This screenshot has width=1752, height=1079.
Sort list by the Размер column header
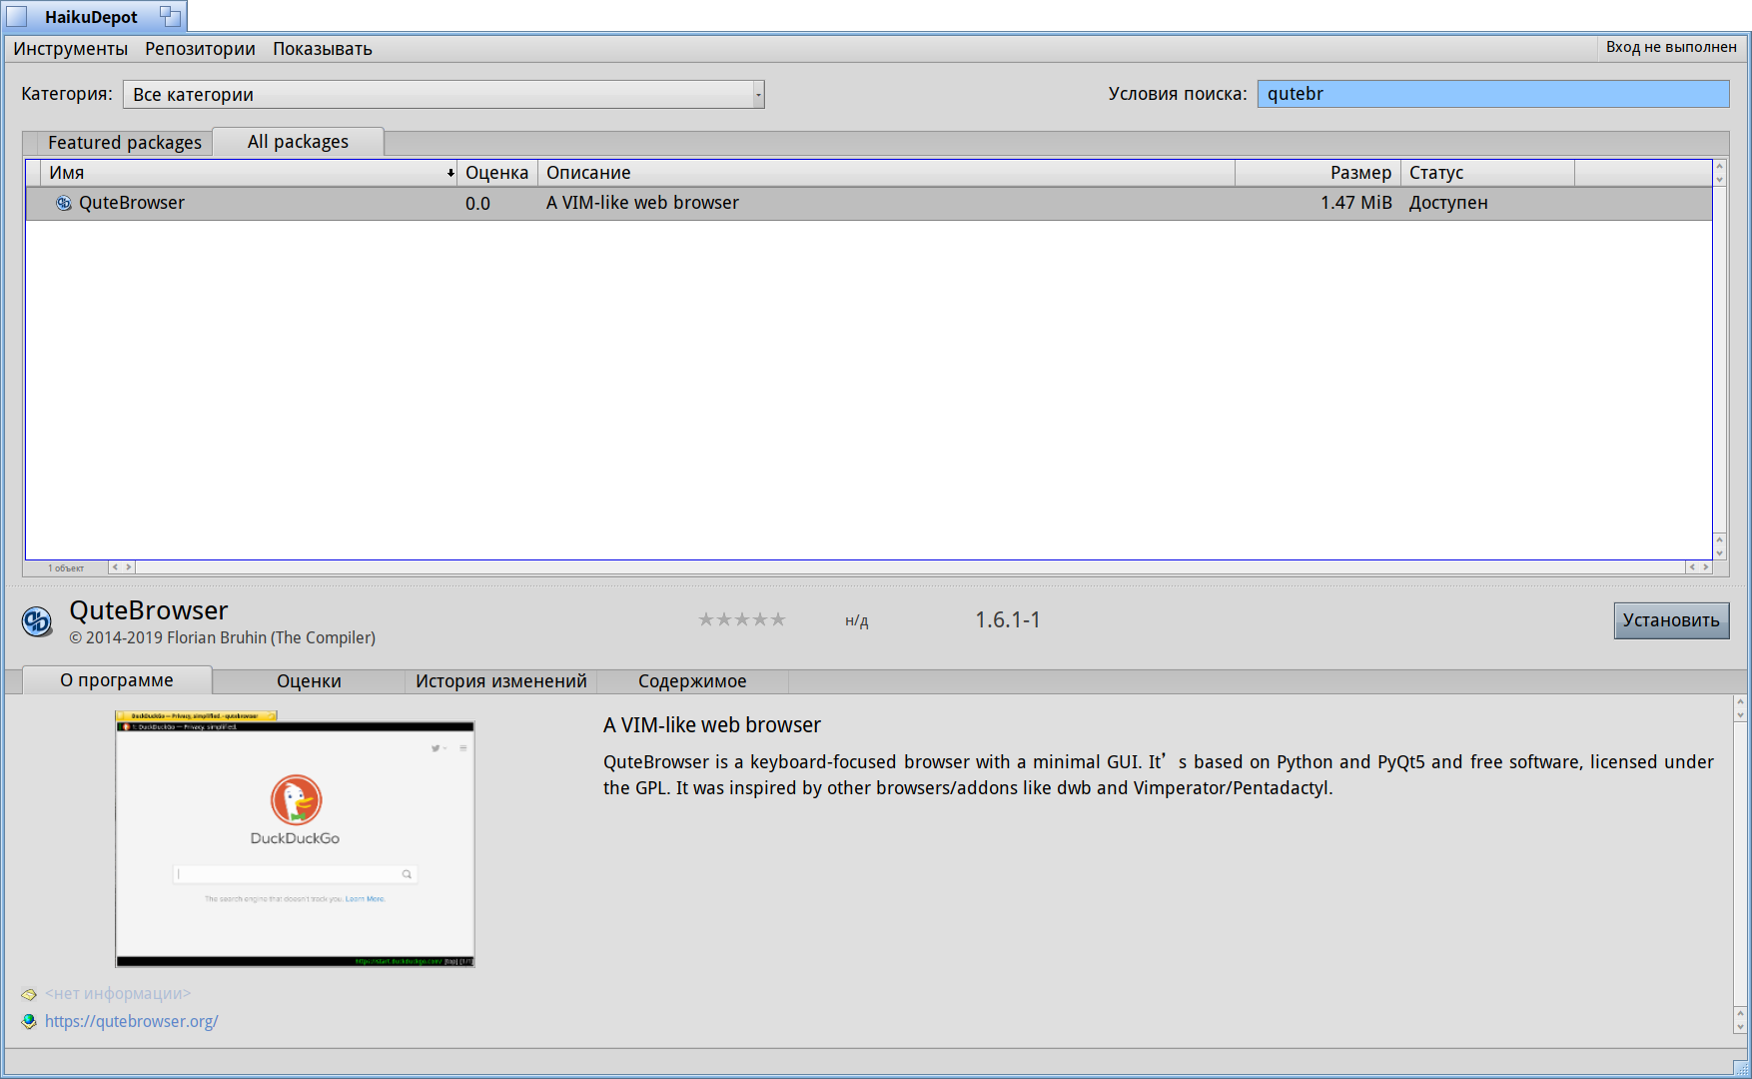(1317, 173)
